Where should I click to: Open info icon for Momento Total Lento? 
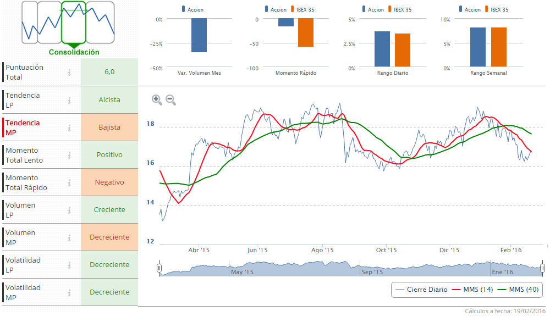[x=70, y=155]
